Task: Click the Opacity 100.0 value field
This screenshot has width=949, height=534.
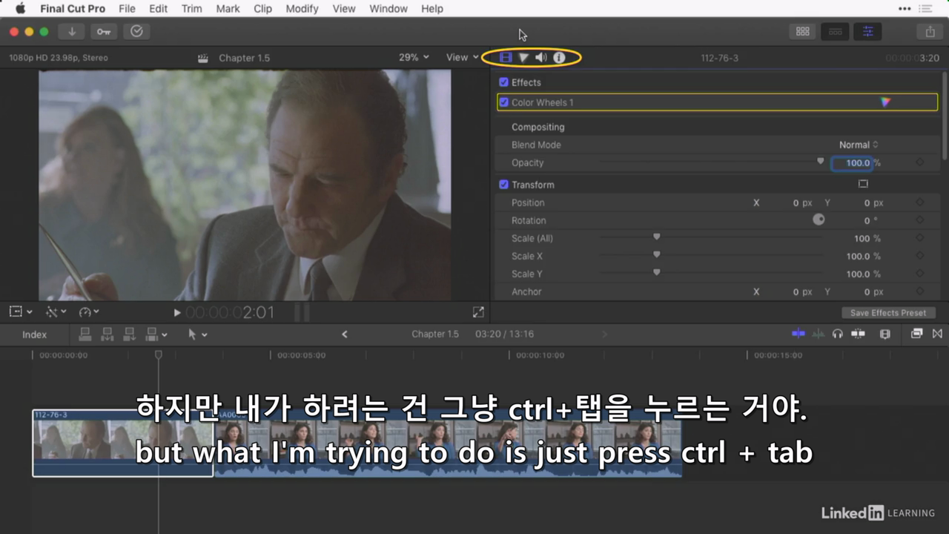Action: click(851, 163)
